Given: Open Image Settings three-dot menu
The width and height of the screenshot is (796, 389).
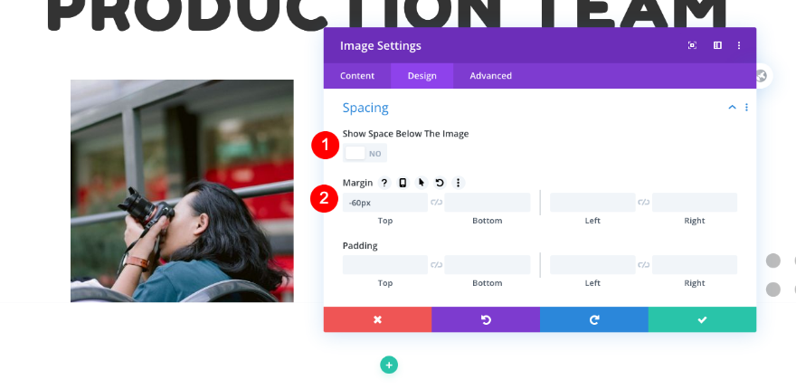Looking at the screenshot, I should 739,46.
